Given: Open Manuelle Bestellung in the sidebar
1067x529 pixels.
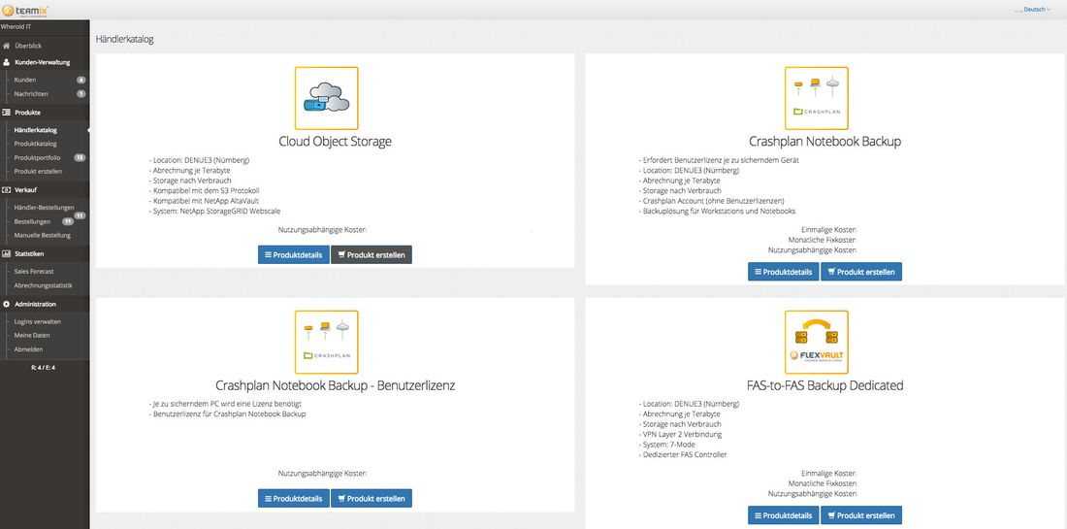Looking at the screenshot, I should 42,236.
